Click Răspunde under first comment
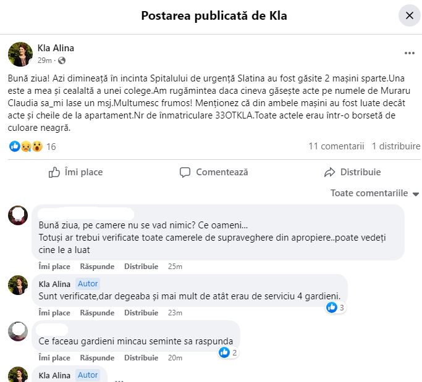The height and width of the screenshot is (382, 422). click(97, 267)
